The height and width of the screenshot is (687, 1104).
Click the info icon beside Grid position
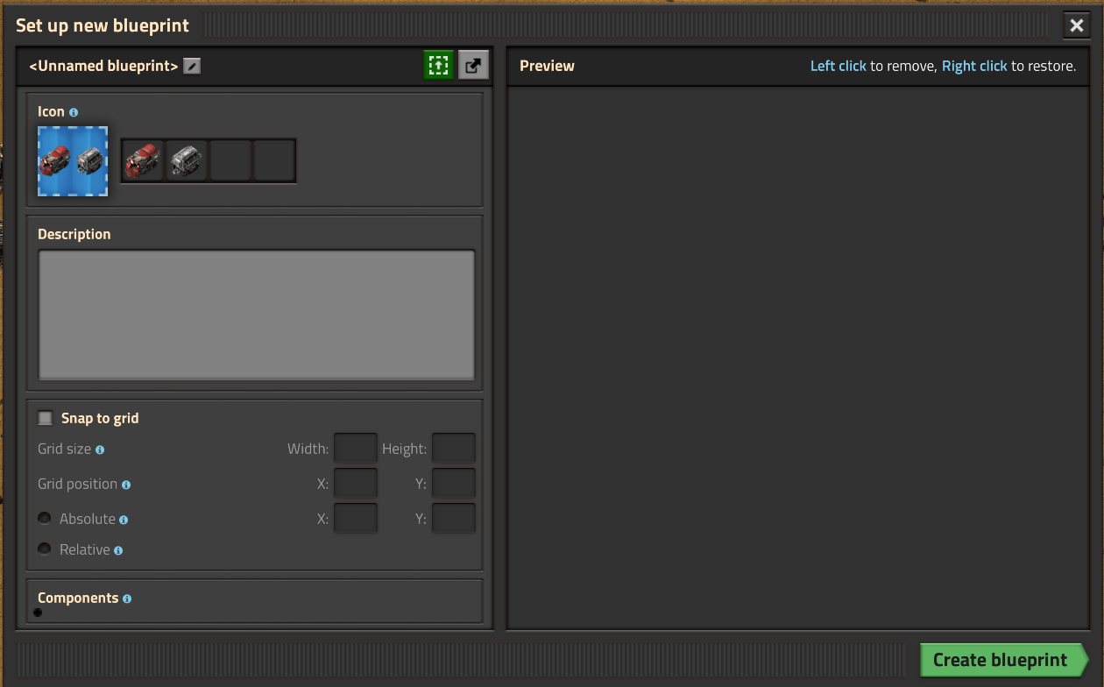(x=126, y=485)
